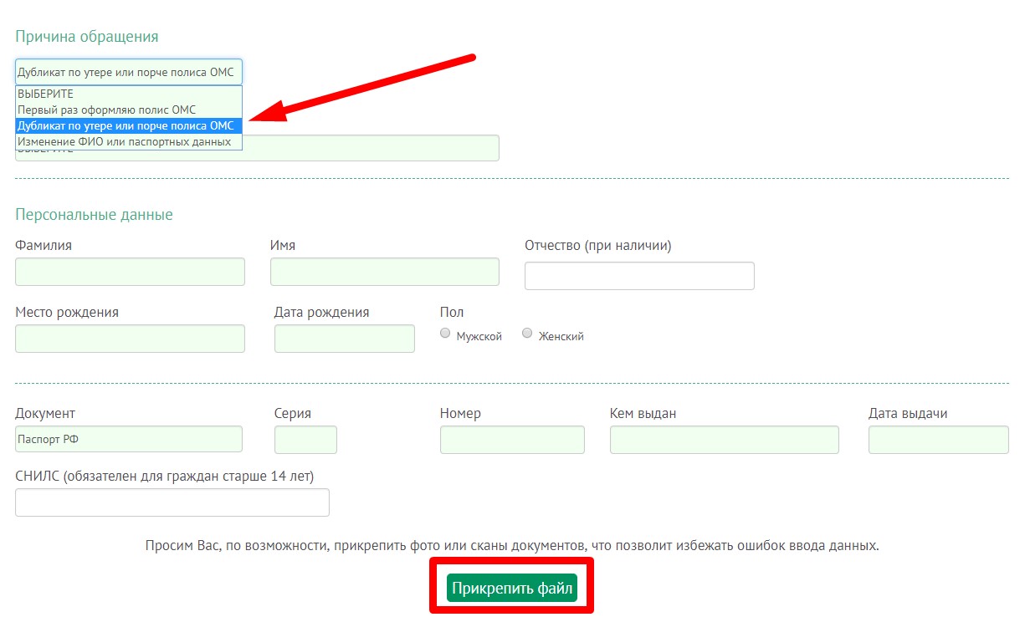The image size is (1025, 617).
Task: Open the 'Причина обращения' combo box
Action: point(128,72)
